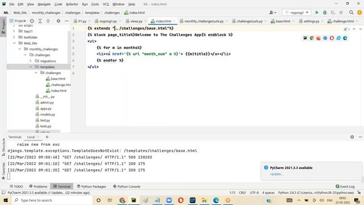Collapse the templates folder arrow

click(x=30, y=67)
